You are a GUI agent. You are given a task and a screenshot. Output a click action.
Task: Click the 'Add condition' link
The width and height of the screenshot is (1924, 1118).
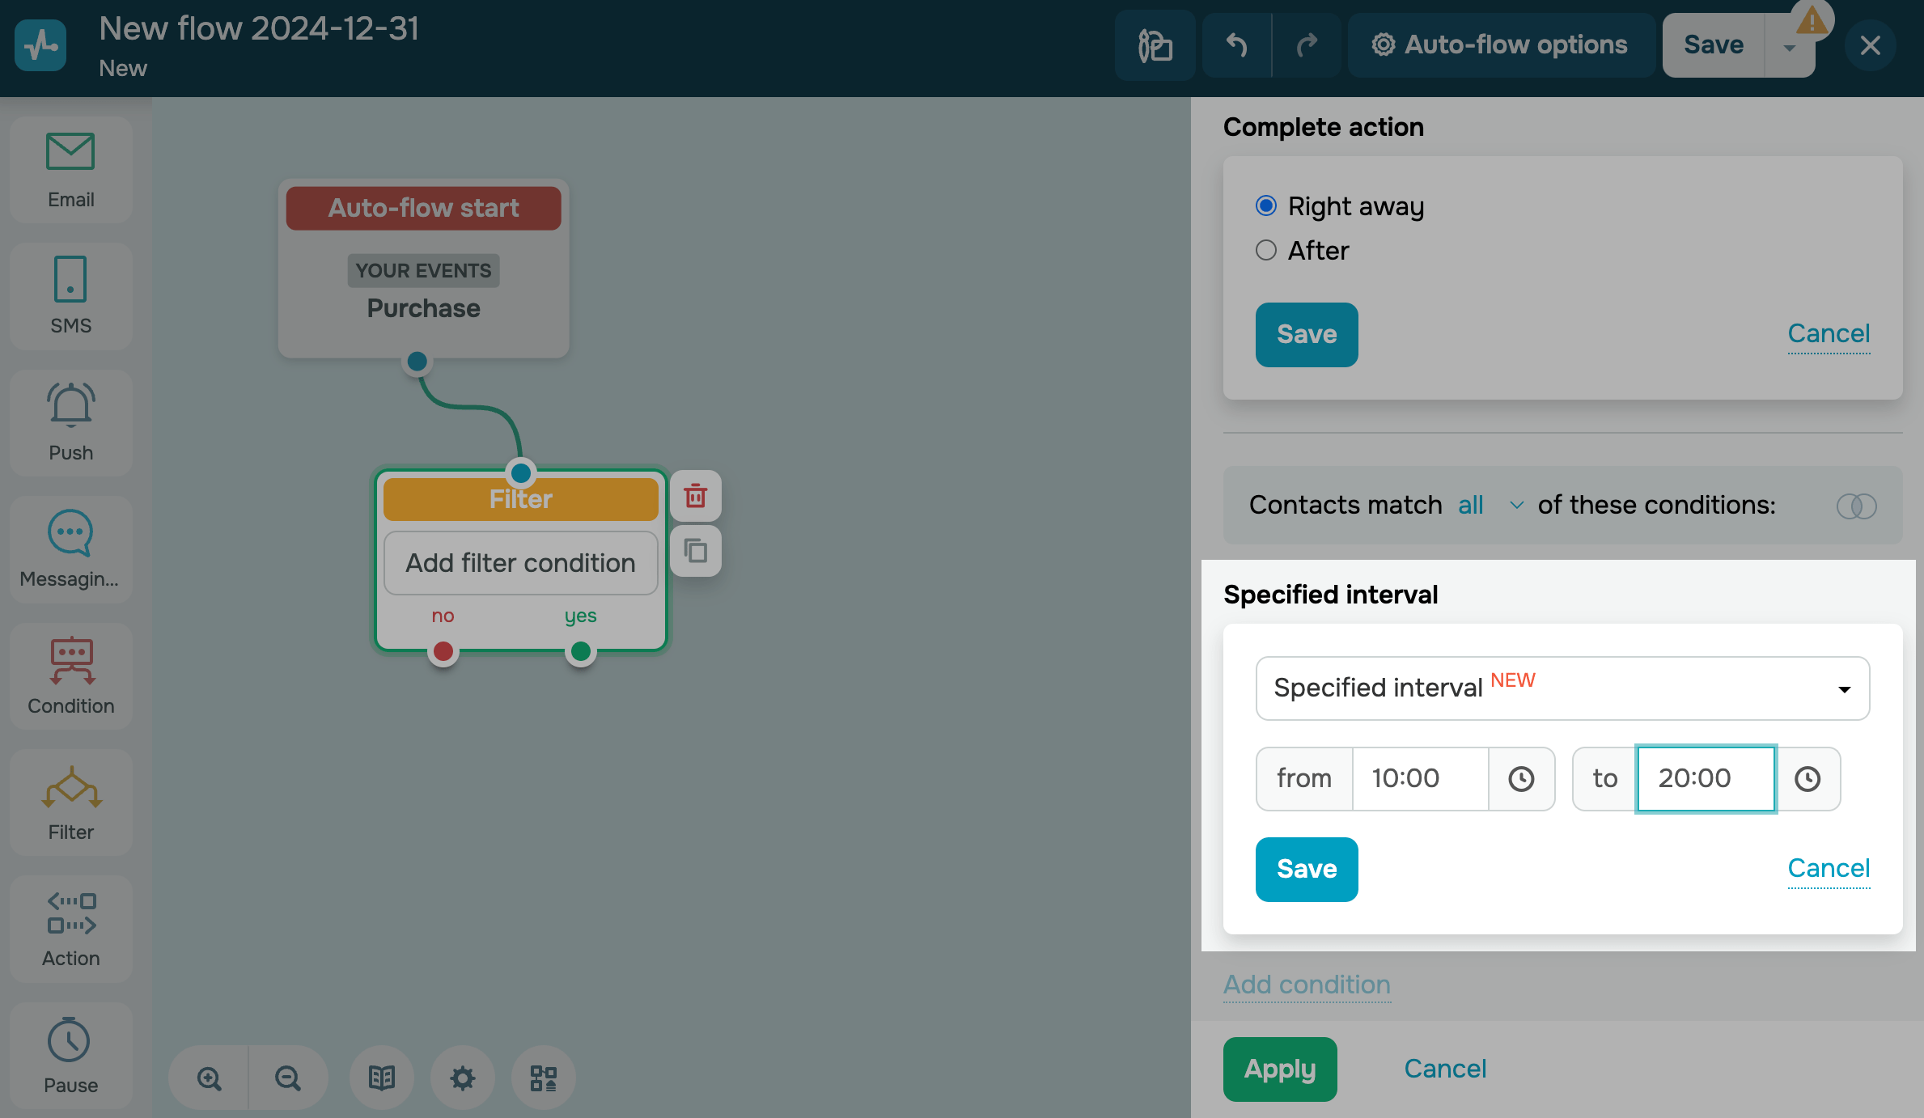click(x=1306, y=985)
